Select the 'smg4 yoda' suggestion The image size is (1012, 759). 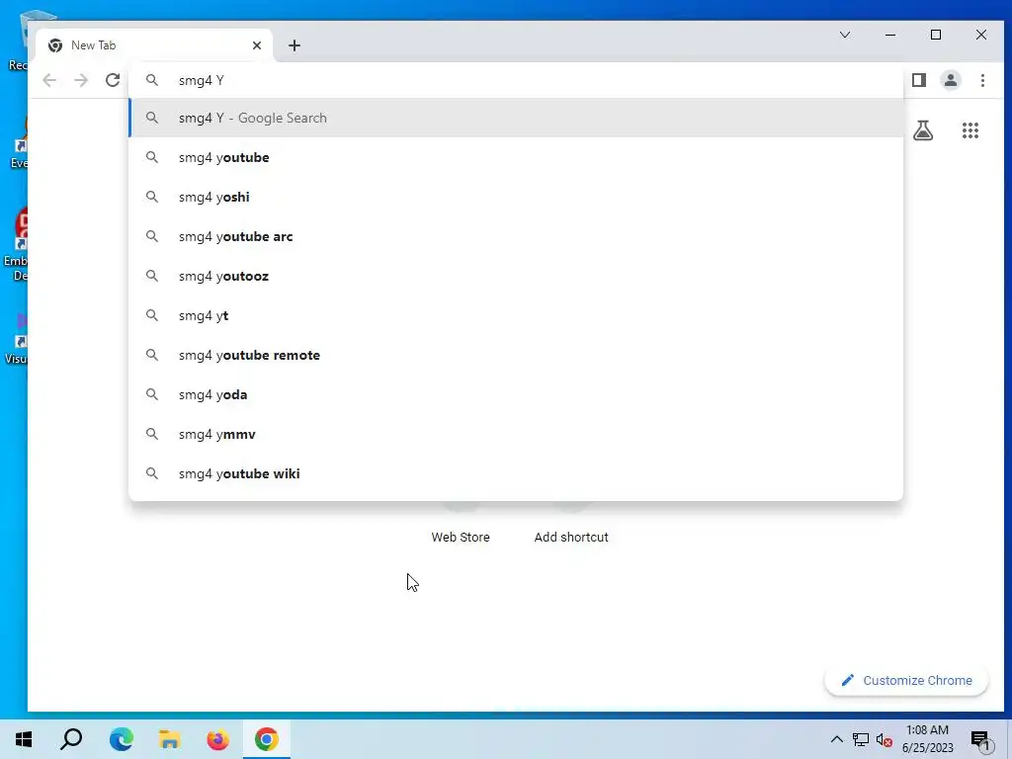coord(516,394)
